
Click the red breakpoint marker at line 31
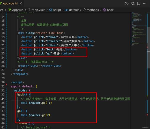(6, 84)
